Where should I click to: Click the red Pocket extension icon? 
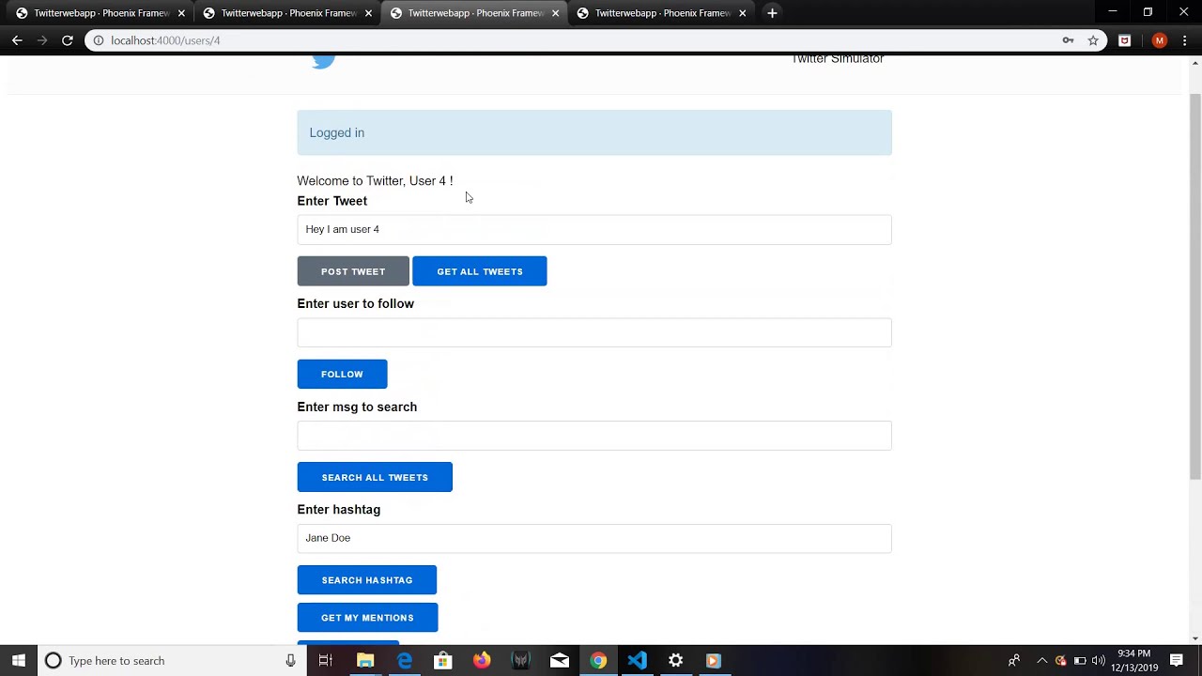pyautogui.click(x=1124, y=40)
